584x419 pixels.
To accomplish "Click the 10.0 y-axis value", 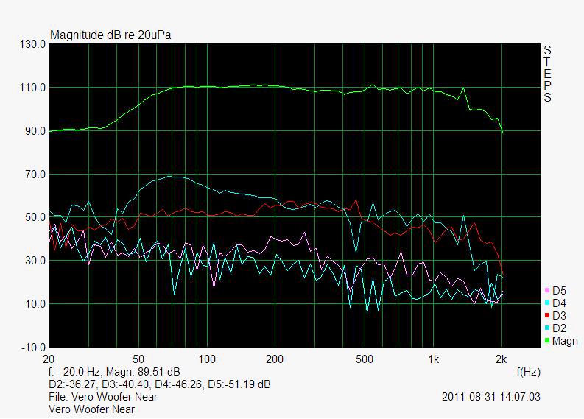I will coord(35,304).
